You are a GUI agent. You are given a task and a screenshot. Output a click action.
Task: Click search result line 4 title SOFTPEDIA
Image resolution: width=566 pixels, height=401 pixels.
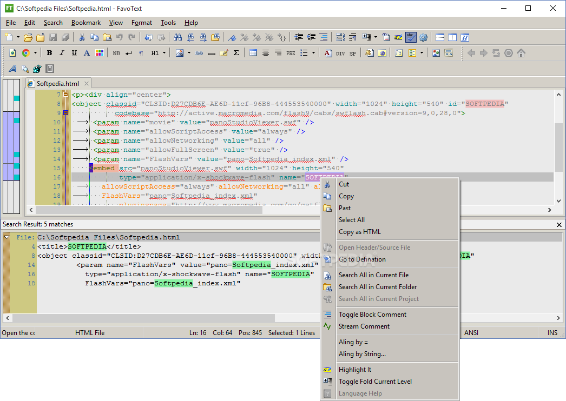(x=87, y=246)
